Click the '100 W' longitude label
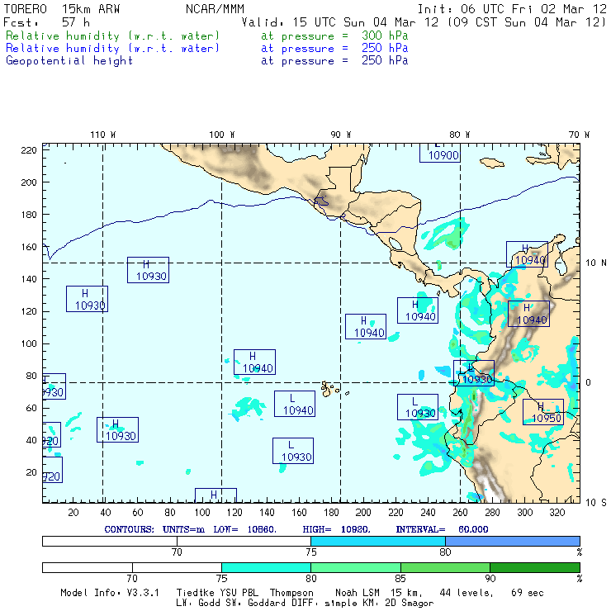This screenshot has height=611, width=611. [x=222, y=135]
